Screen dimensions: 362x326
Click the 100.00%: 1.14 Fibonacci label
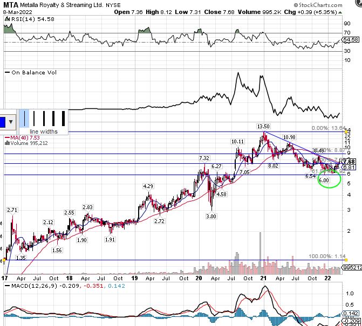327,256
